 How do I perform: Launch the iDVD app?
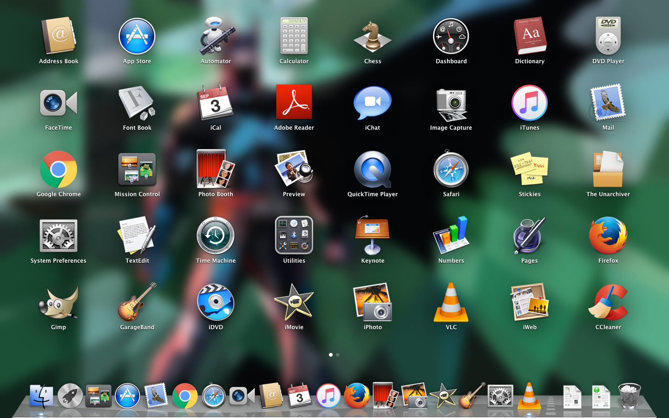[x=216, y=302]
